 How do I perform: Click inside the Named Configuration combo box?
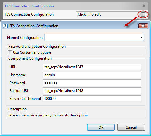coord(94,38)
